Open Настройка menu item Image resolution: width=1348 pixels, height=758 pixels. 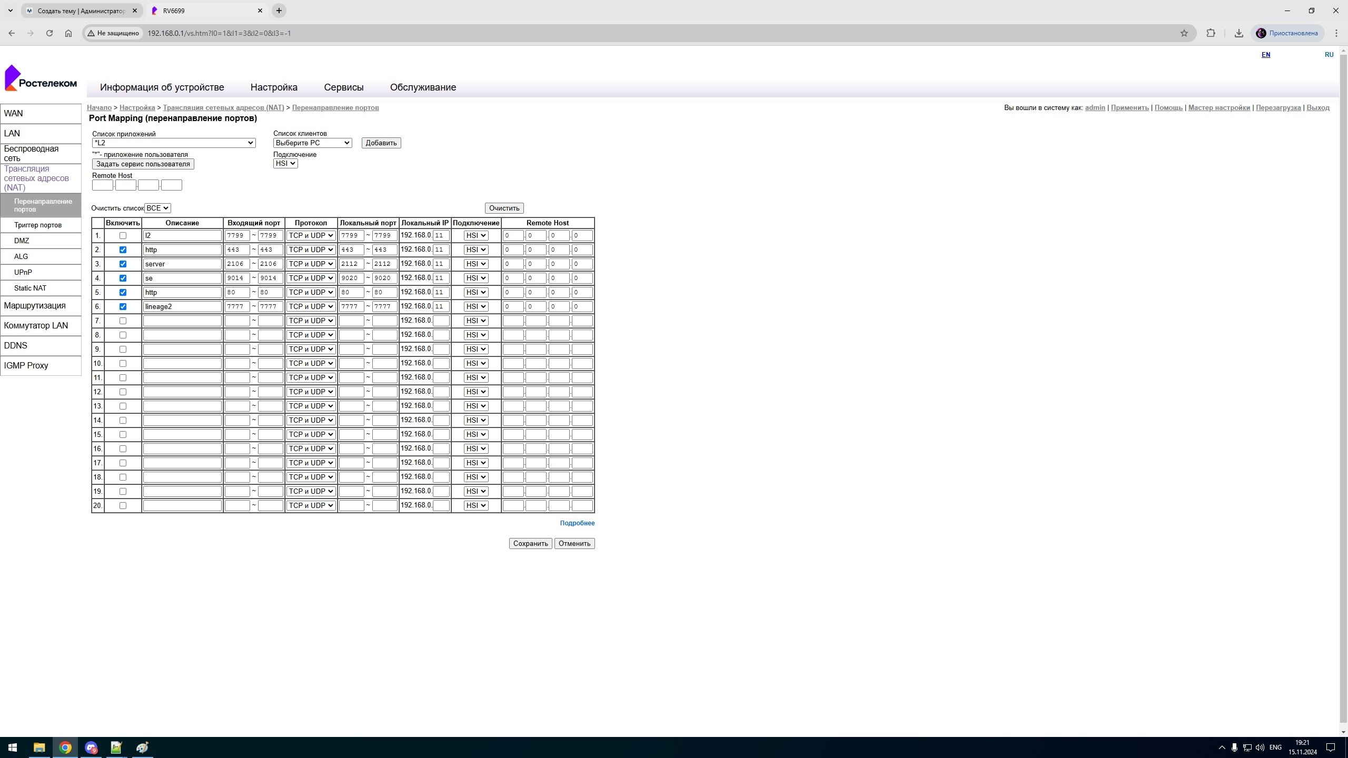274,87
